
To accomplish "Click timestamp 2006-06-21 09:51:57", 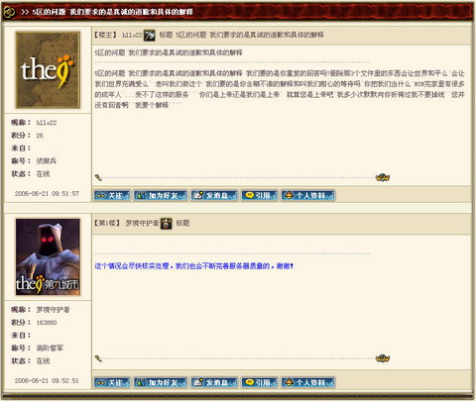I will 47,194.
